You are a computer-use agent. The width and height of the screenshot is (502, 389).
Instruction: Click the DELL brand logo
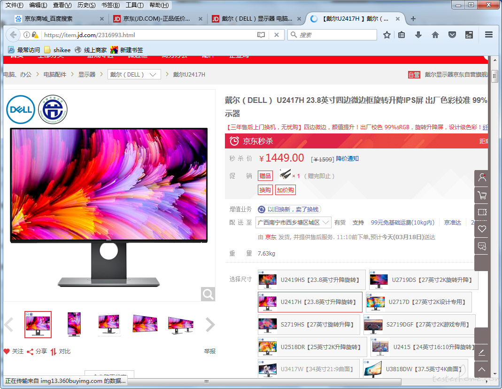pyautogui.click(x=21, y=109)
